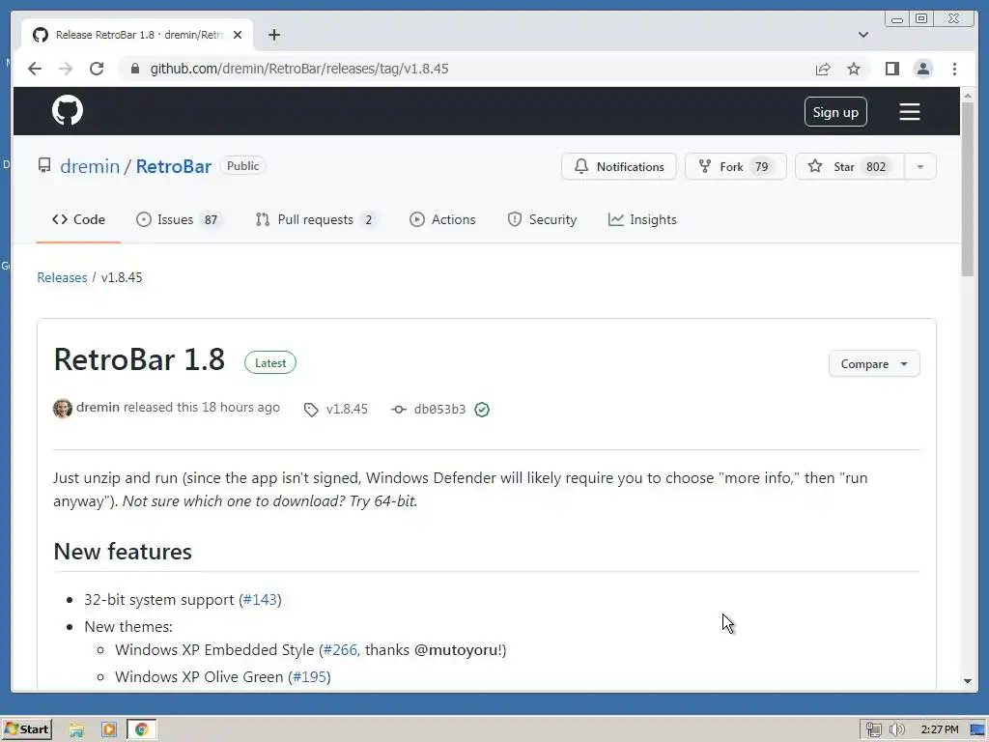Click the Public visibility label
The height and width of the screenshot is (742, 989).
tap(242, 166)
